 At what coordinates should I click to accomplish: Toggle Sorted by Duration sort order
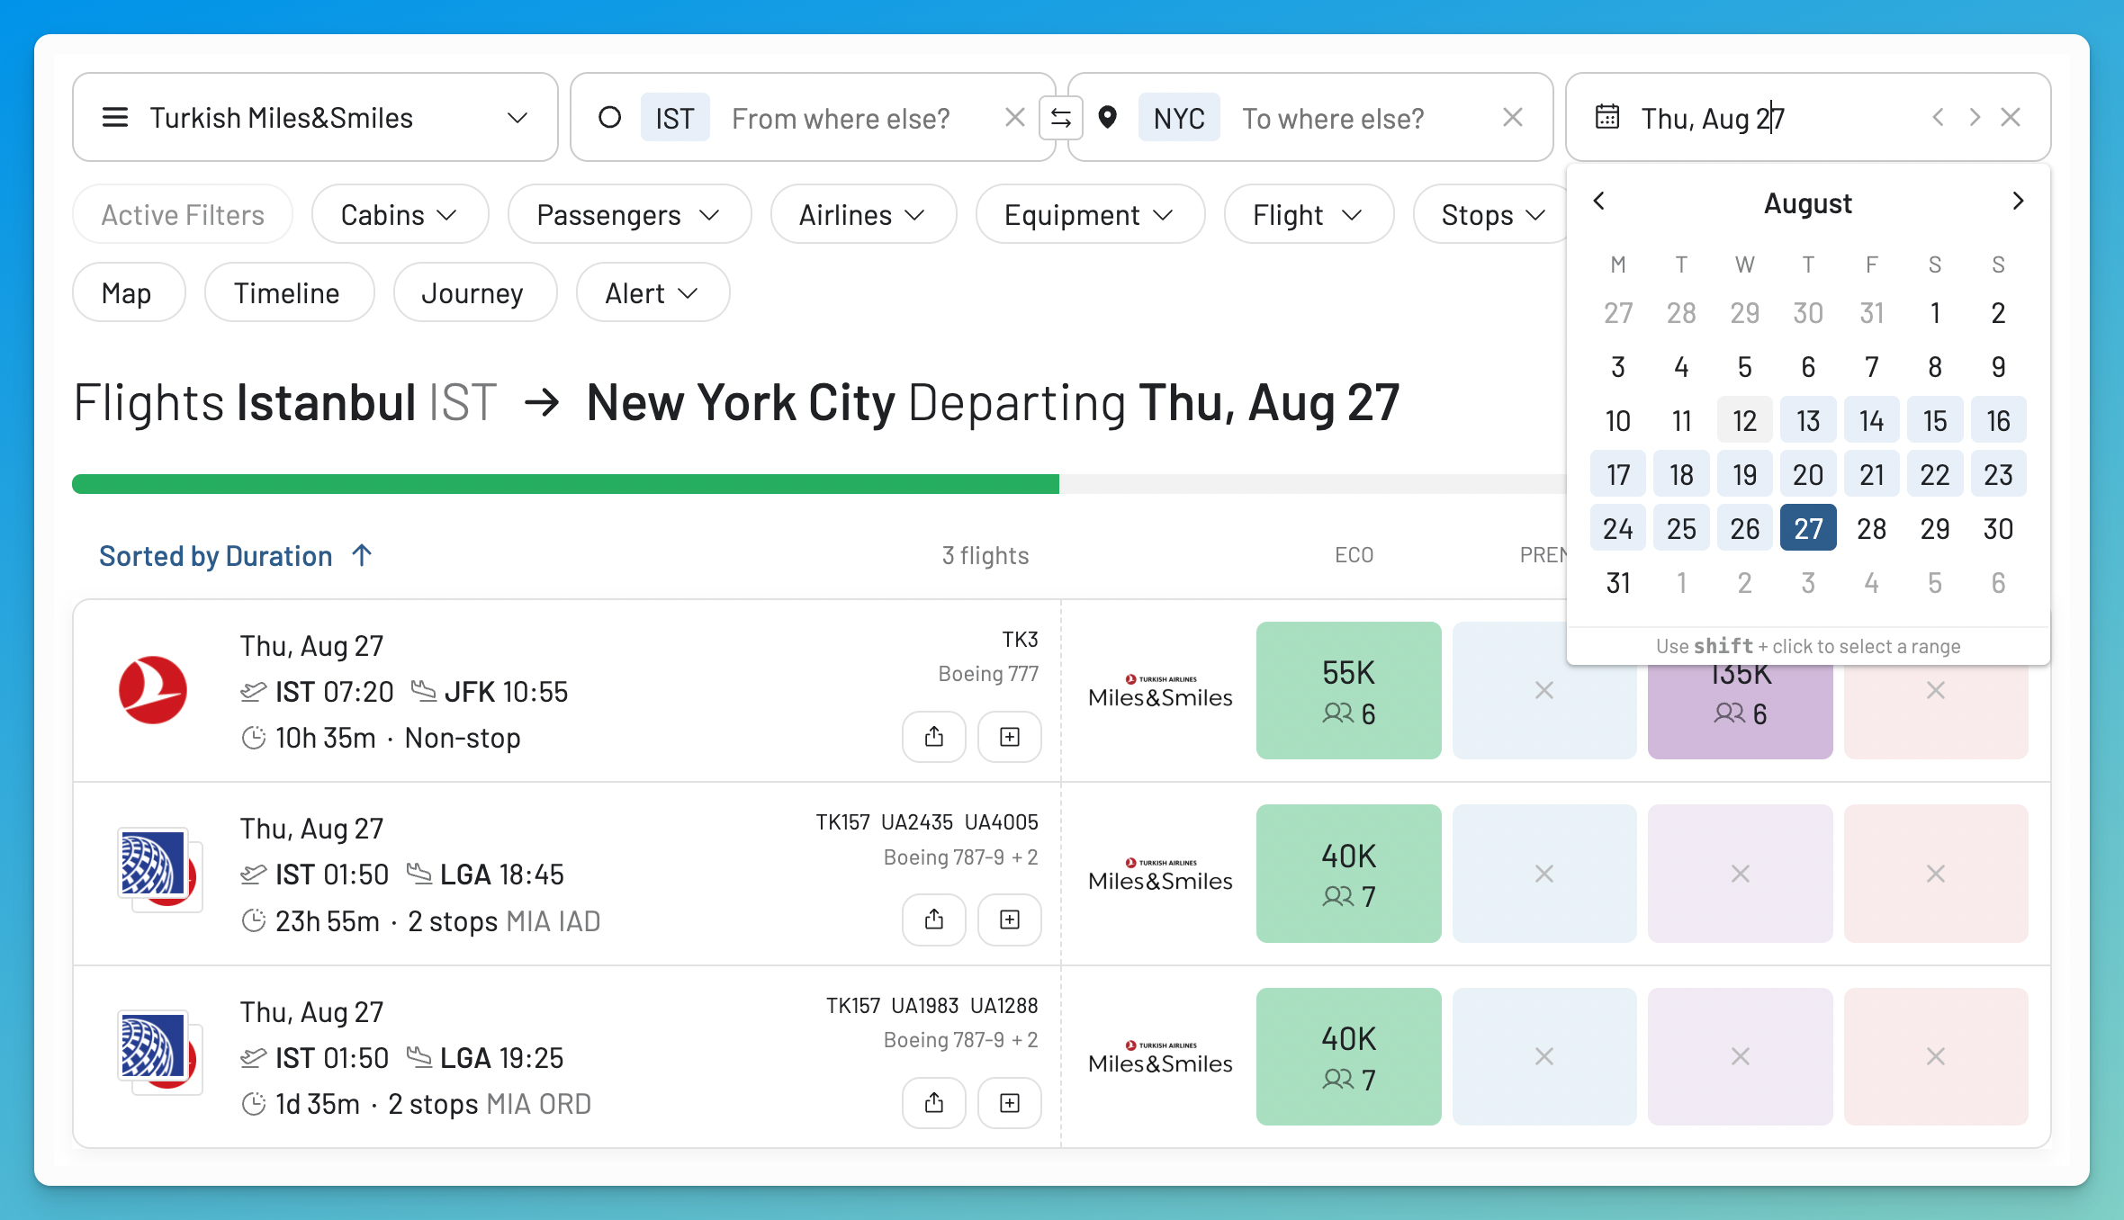(x=236, y=556)
